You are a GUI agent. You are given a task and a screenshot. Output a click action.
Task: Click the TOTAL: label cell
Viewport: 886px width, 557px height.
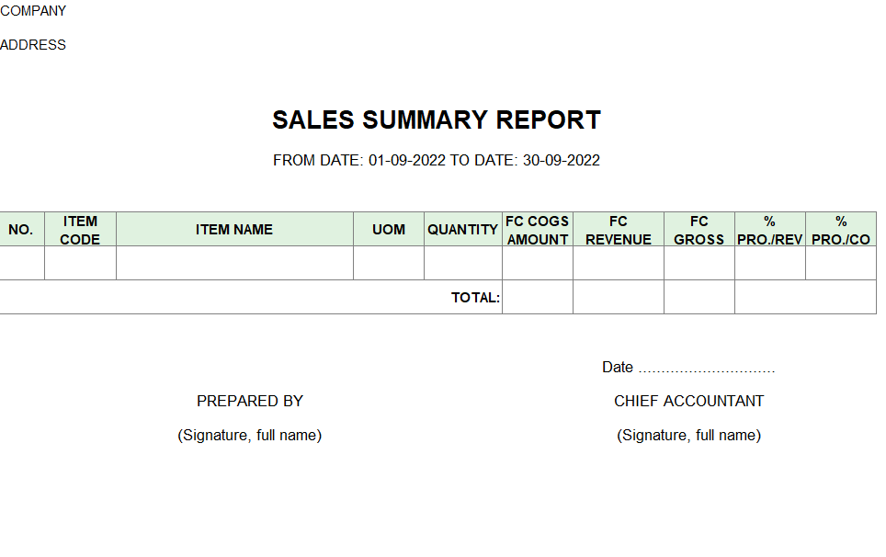pyautogui.click(x=251, y=297)
